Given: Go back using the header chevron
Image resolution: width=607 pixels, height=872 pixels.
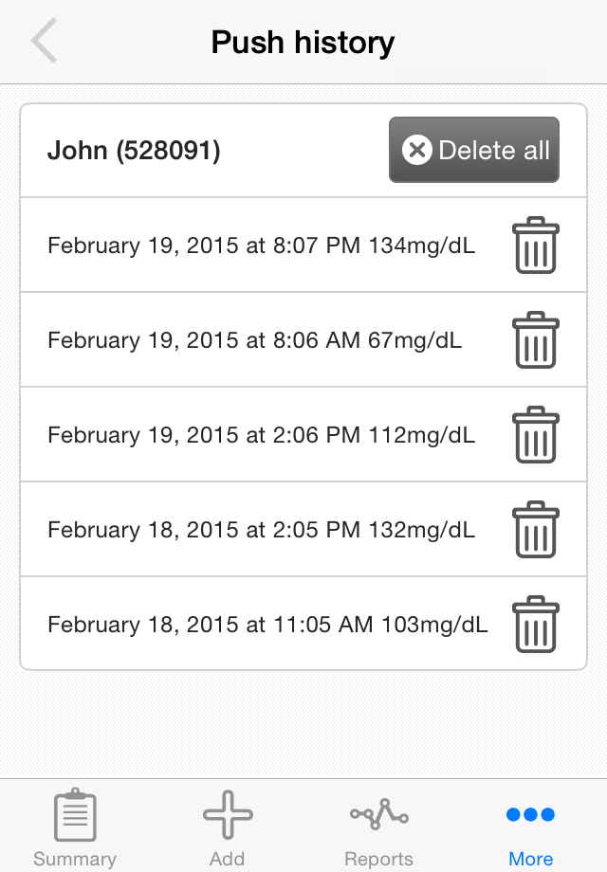Looking at the screenshot, I should [44, 41].
